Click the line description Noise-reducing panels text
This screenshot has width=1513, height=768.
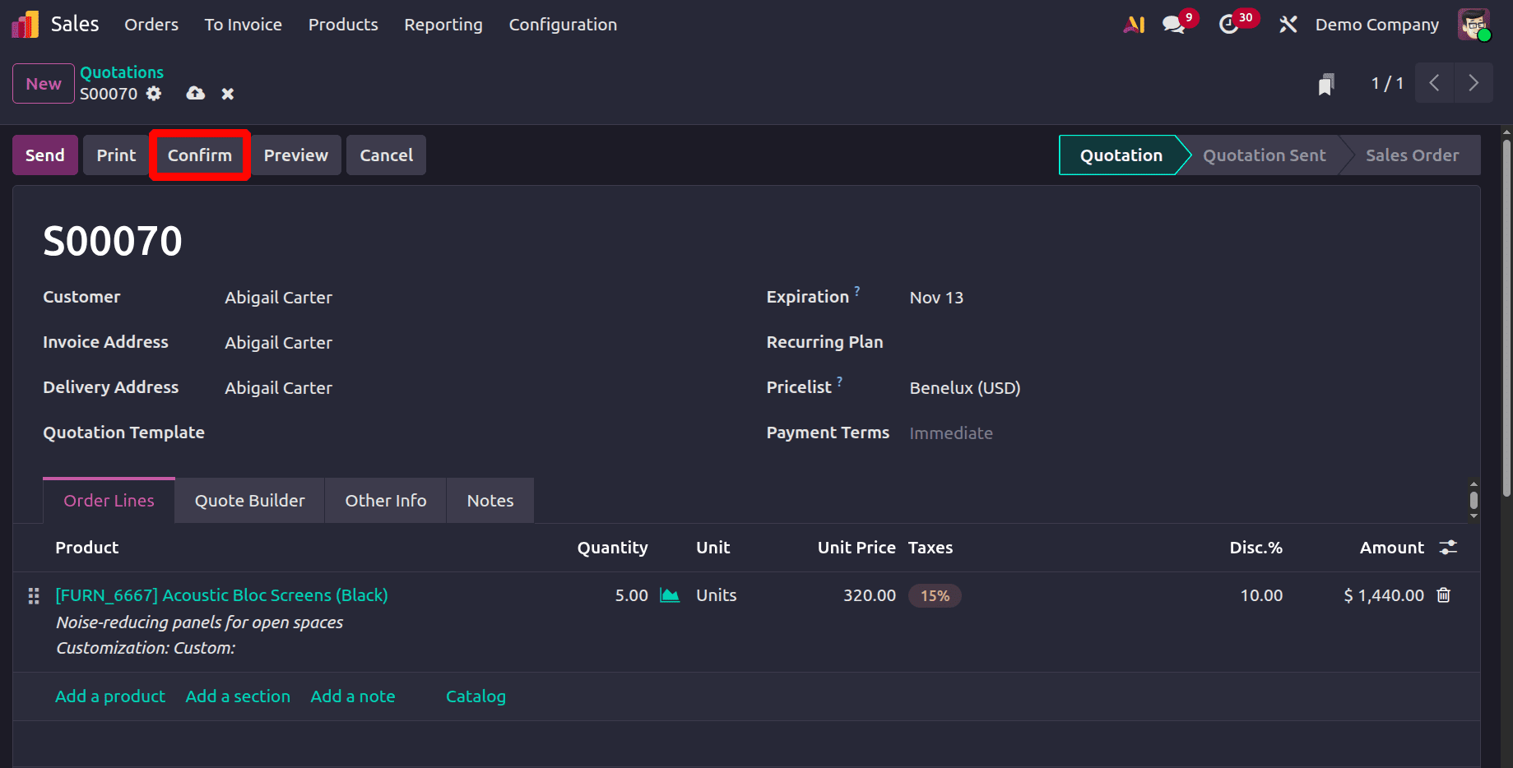pyautogui.click(x=200, y=622)
